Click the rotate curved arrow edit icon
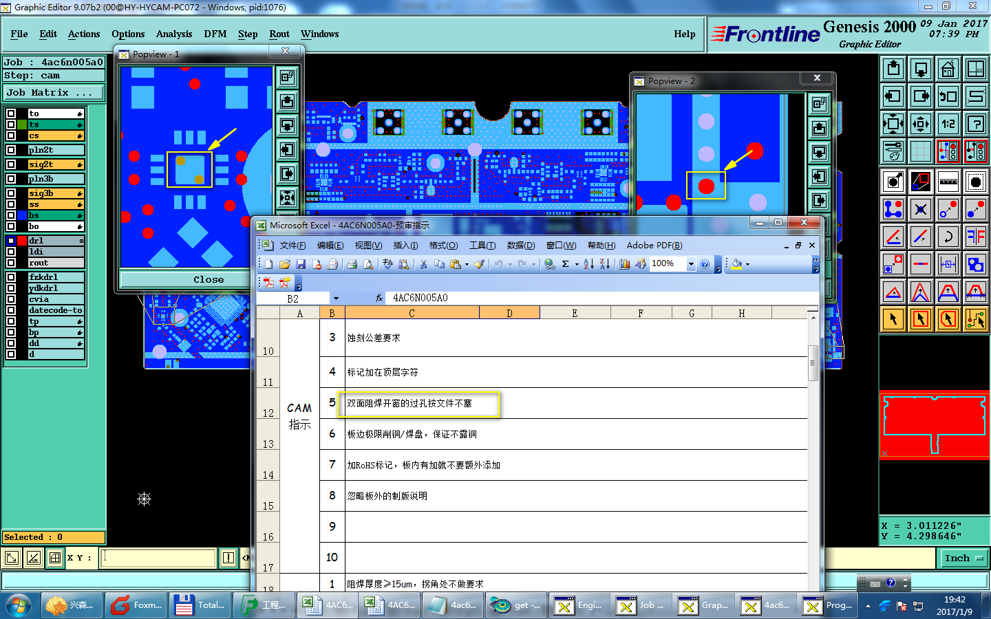 (948, 237)
